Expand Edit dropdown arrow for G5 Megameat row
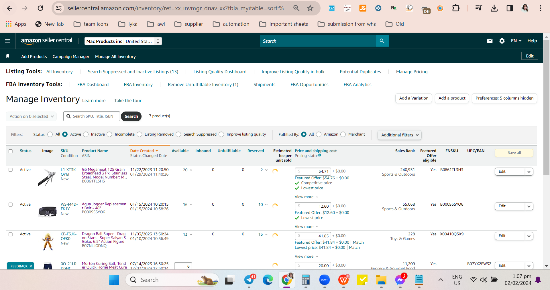 tap(529, 172)
